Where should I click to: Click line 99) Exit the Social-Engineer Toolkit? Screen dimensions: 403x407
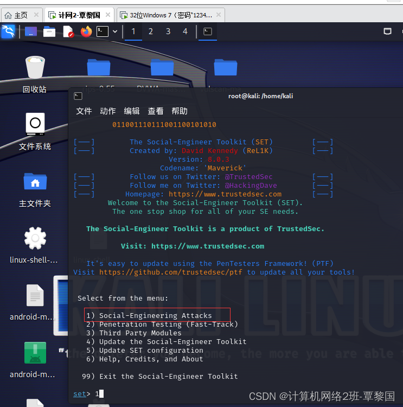(x=160, y=377)
